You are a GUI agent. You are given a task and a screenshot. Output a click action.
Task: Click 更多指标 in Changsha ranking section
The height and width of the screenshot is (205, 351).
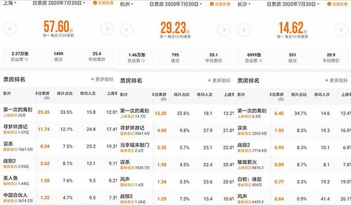point(336,81)
